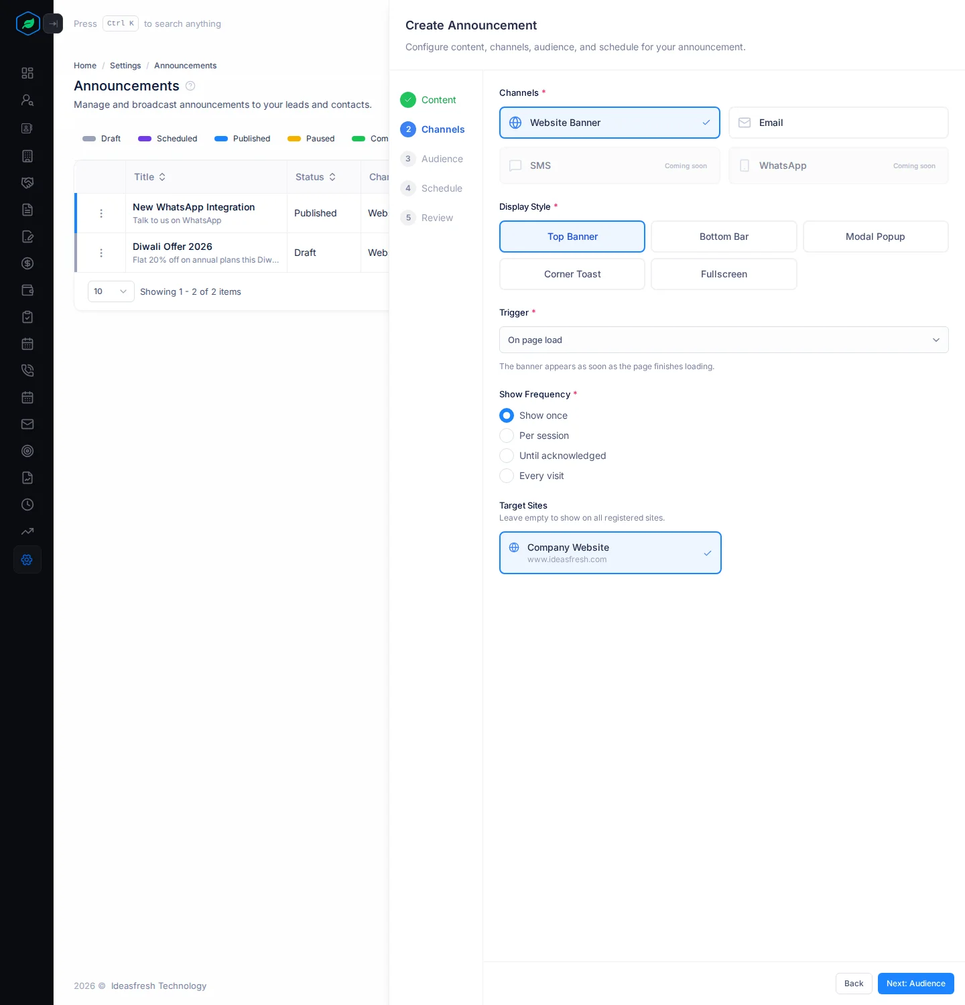Viewport: 965px width, 1005px height.
Task: Select the Modal Popup display style
Action: coord(875,237)
